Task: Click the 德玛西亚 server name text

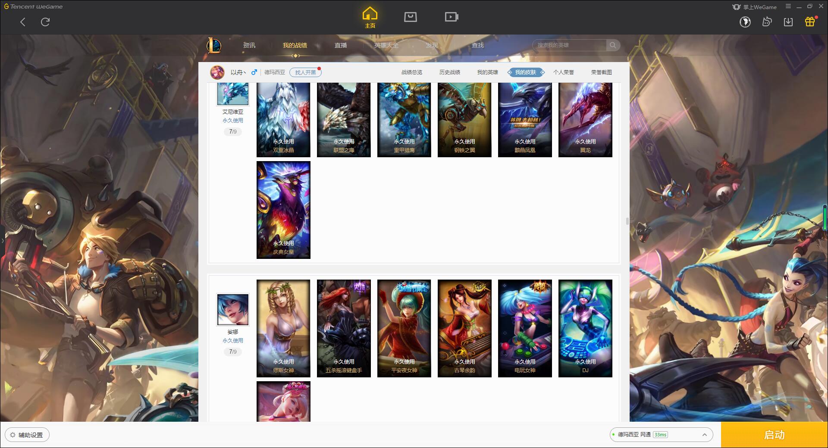Action: 275,72
